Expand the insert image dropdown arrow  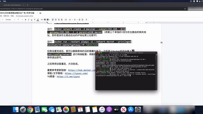pyautogui.click(x=49, y=20)
